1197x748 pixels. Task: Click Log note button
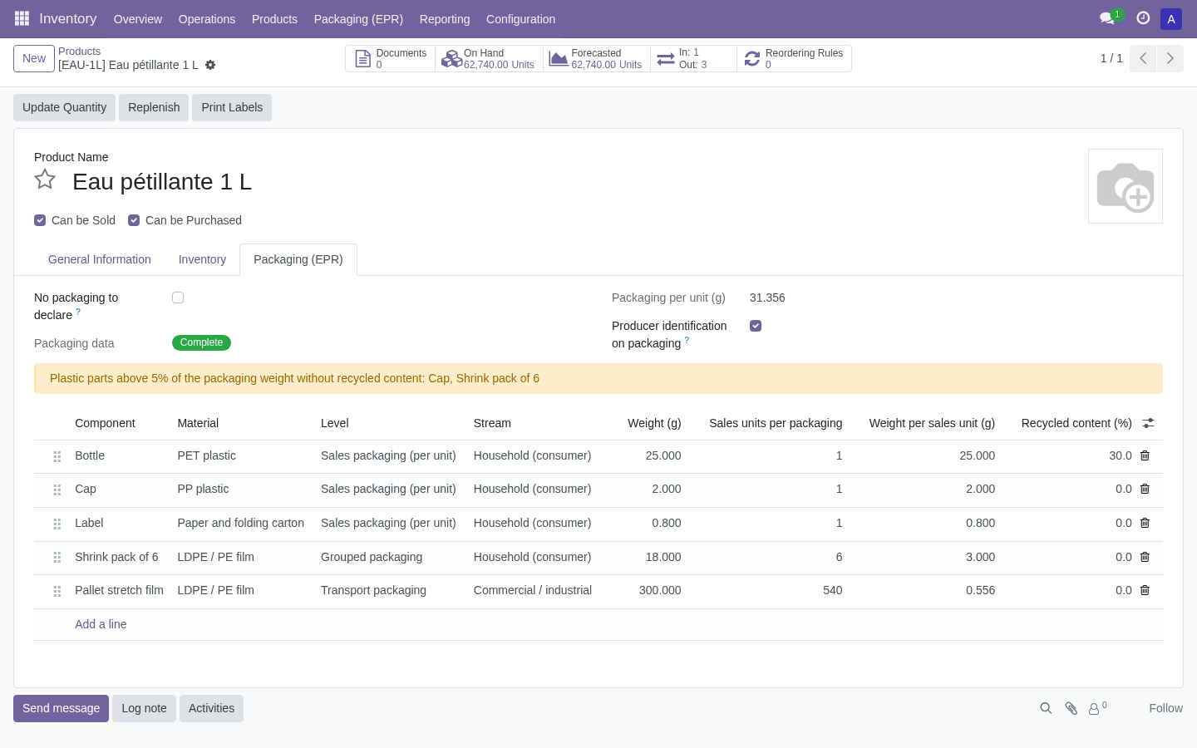(144, 708)
